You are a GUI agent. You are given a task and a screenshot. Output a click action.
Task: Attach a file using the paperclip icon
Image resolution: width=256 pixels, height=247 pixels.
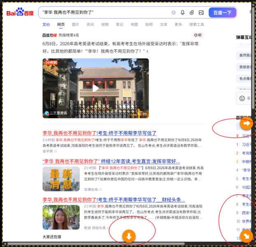(191, 12)
